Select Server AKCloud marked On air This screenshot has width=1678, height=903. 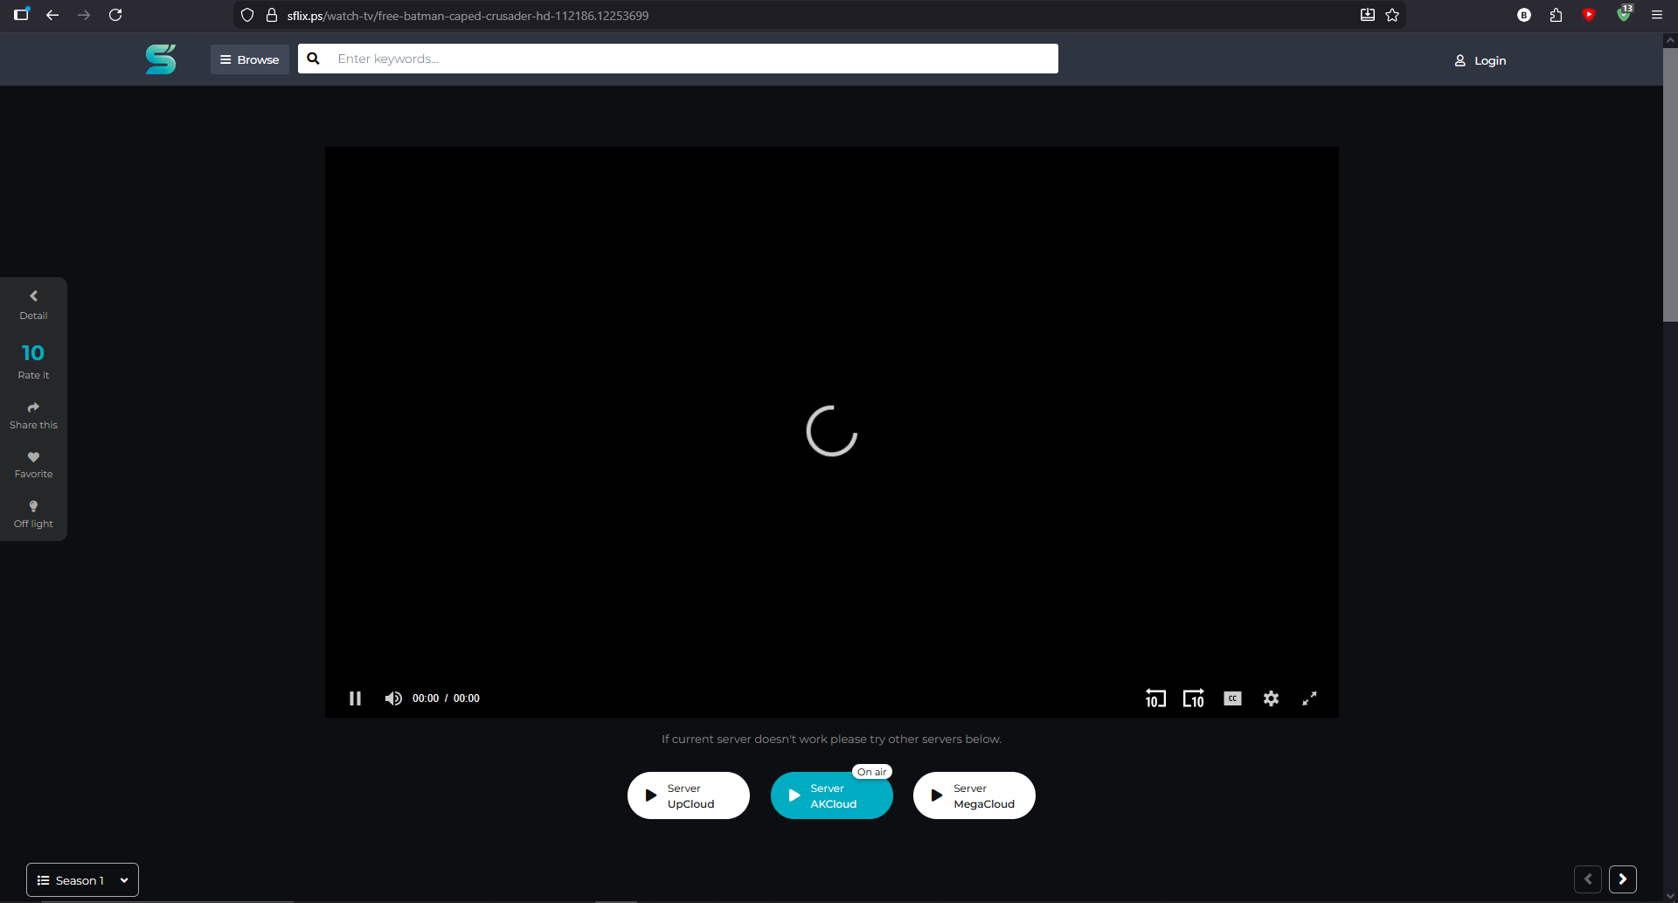coord(831,795)
